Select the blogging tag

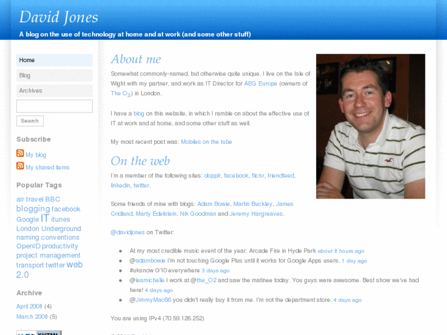tap(33, 209)
